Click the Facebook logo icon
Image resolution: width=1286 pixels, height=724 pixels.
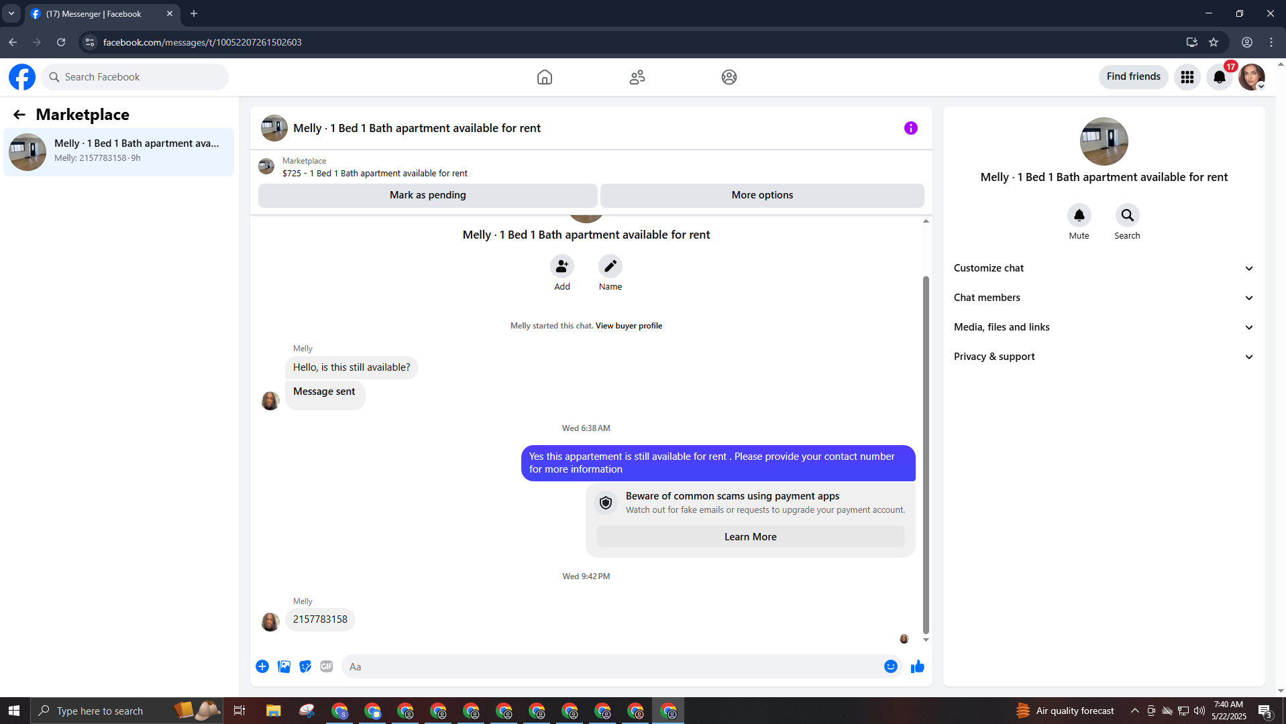click(x=22, y=77)
